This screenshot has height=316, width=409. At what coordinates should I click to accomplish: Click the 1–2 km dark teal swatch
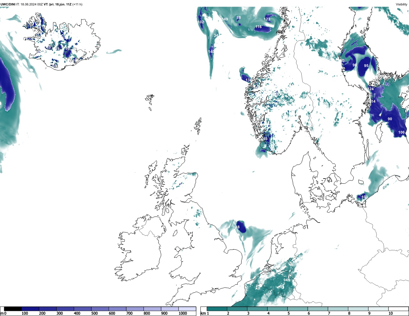click(217, 309)
